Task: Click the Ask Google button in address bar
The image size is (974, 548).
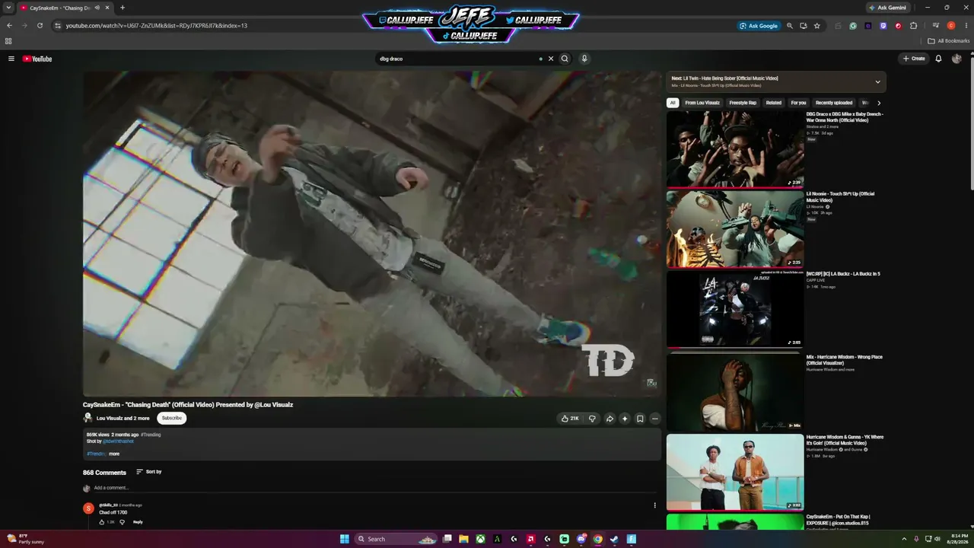Action: 759,26
